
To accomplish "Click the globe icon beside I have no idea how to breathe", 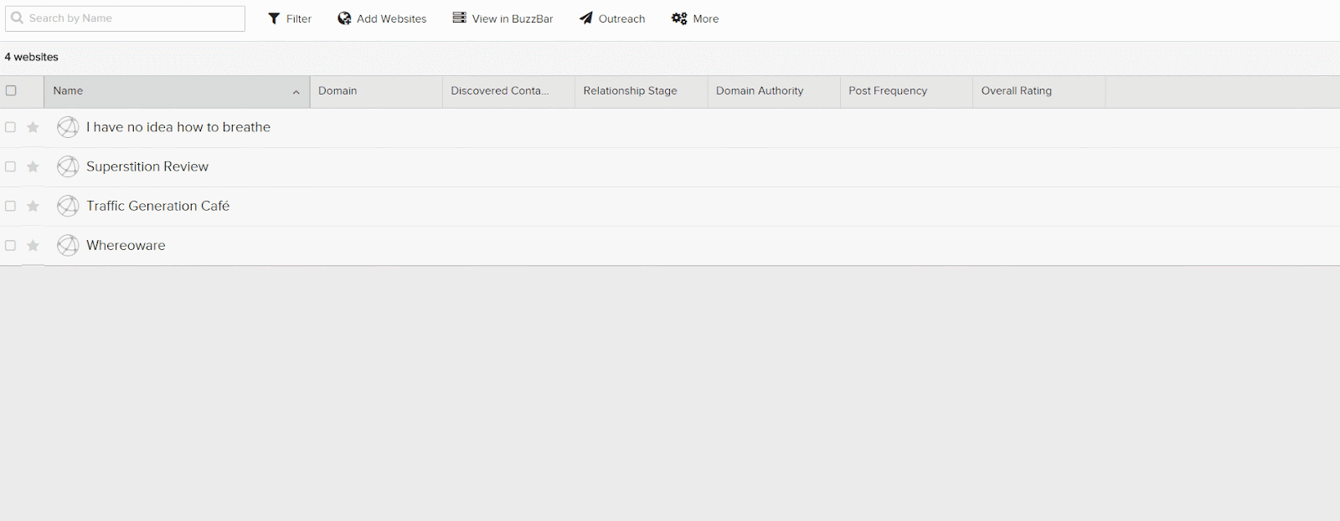I will [x=68, y=127].
